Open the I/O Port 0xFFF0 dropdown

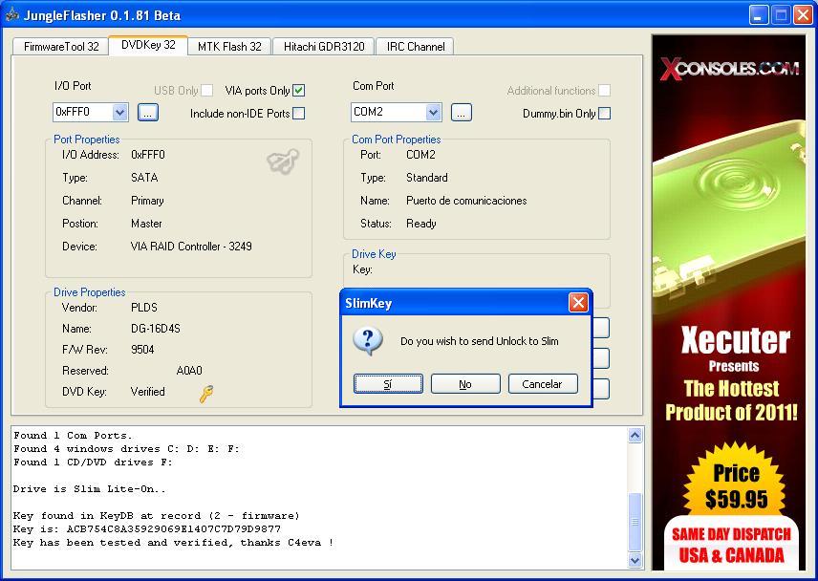(119, 113)
